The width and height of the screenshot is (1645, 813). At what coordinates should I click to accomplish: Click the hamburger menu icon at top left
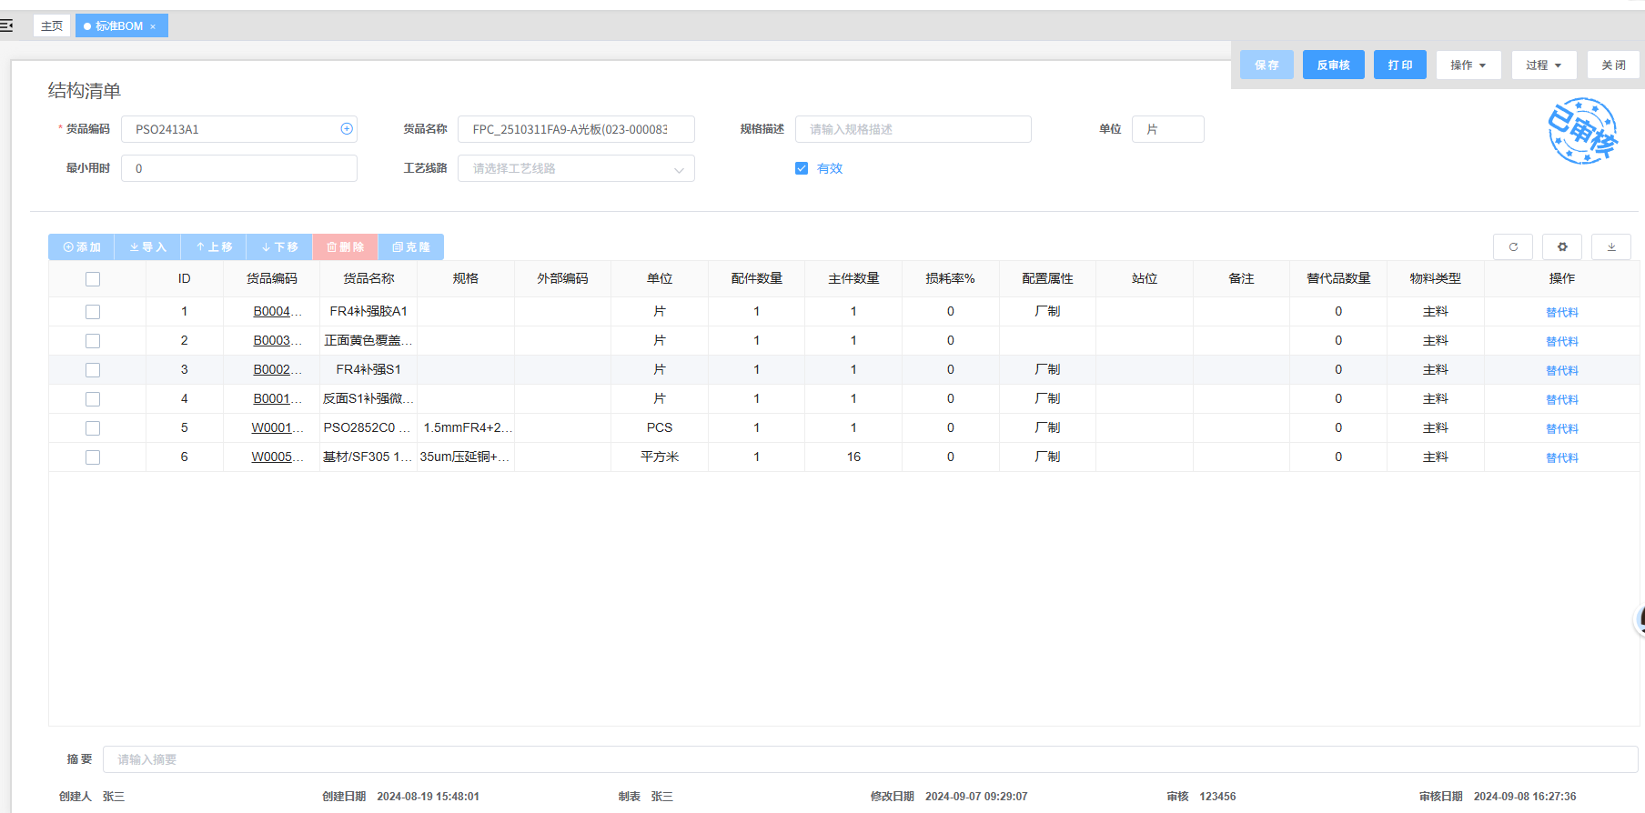pos(7,25)
